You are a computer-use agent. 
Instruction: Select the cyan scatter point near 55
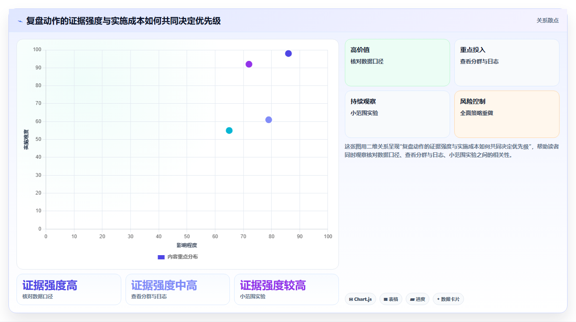click(x=229, y=130)
